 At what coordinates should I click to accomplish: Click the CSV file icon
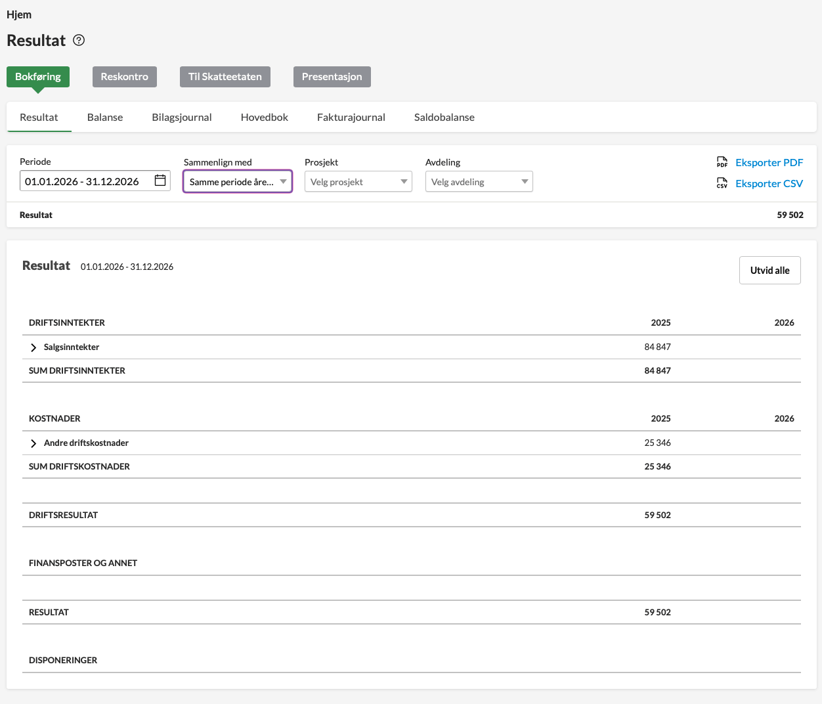pyautogui.click(x=722, y=183)
